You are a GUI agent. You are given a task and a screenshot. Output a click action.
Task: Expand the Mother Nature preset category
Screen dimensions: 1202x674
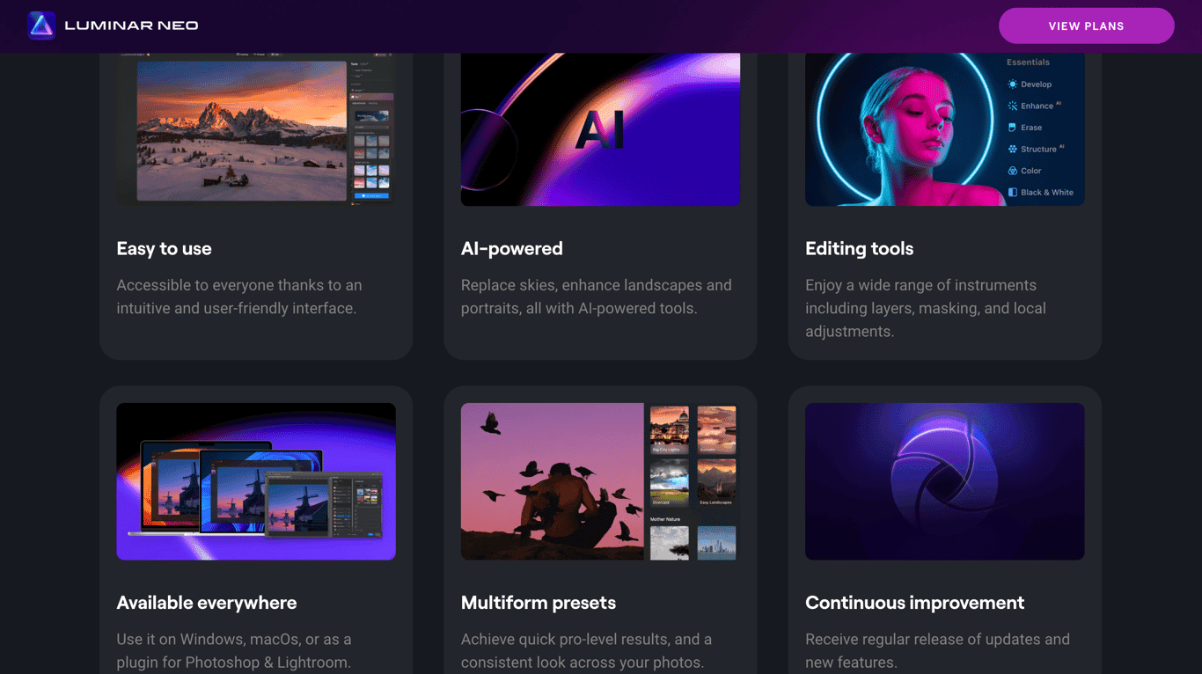coord(664,519)
